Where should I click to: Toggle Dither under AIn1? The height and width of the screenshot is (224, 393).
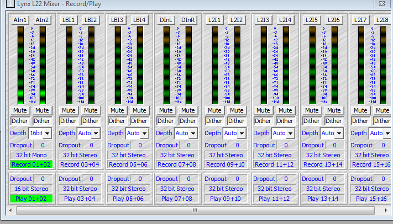(20, 121)
